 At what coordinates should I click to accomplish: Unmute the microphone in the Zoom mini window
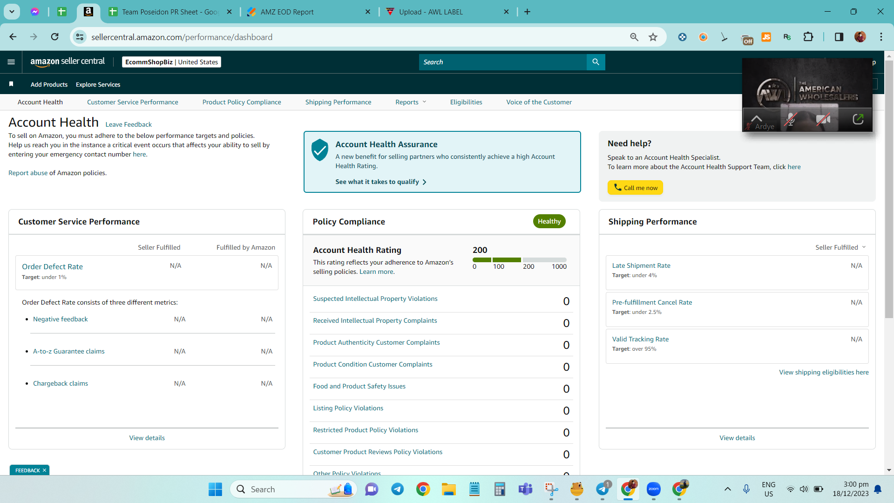[790, 120]
